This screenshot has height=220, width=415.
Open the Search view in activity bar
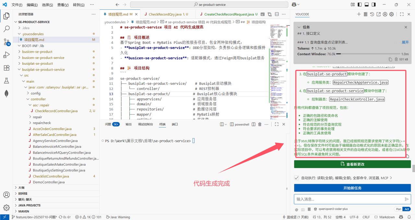point(6,28)
